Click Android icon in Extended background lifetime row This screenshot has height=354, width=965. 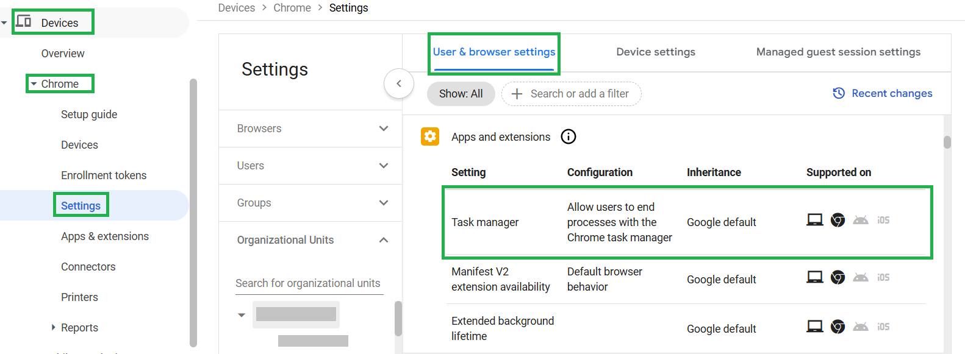(x=861, y=327)
